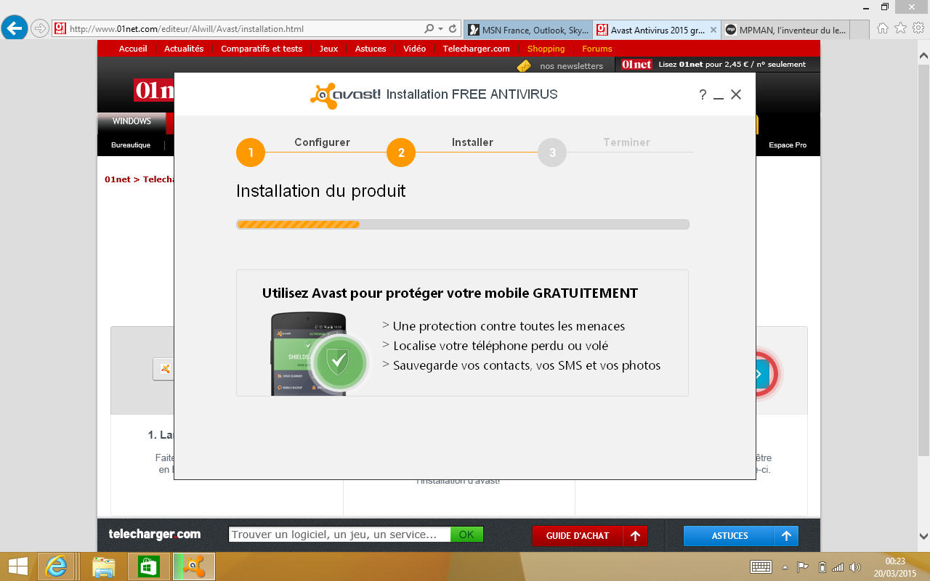The height and width of the screenshot is (581, 930).
Task: Click the Espace Pro link
Action: coord(788,145)
